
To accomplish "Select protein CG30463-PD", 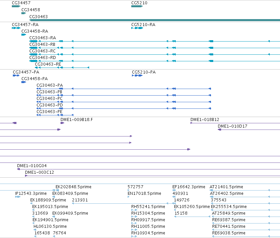I will (x=124, y=108).
